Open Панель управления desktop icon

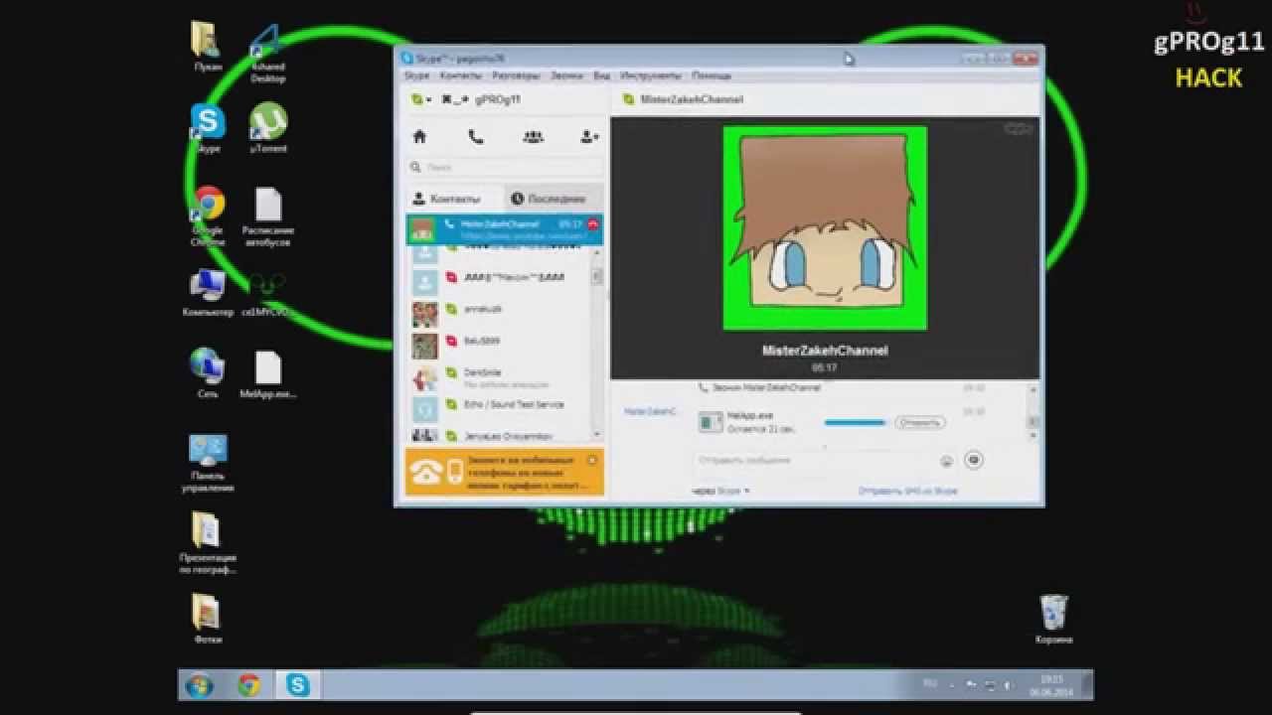(208, 463)
